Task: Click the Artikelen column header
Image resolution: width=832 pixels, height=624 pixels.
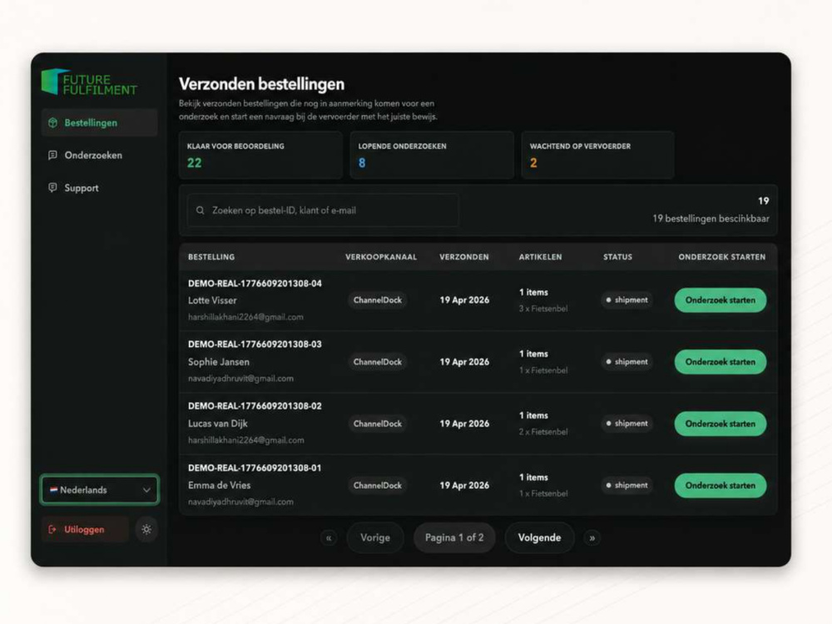Action: 540,257
